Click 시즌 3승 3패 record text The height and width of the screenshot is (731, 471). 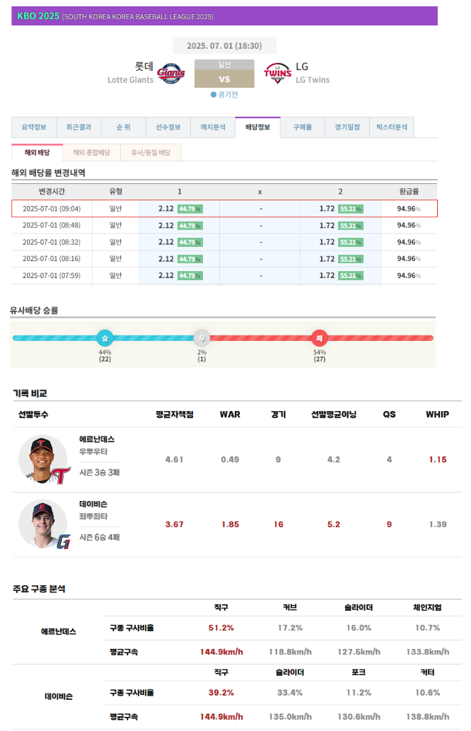tap(99, 472)
